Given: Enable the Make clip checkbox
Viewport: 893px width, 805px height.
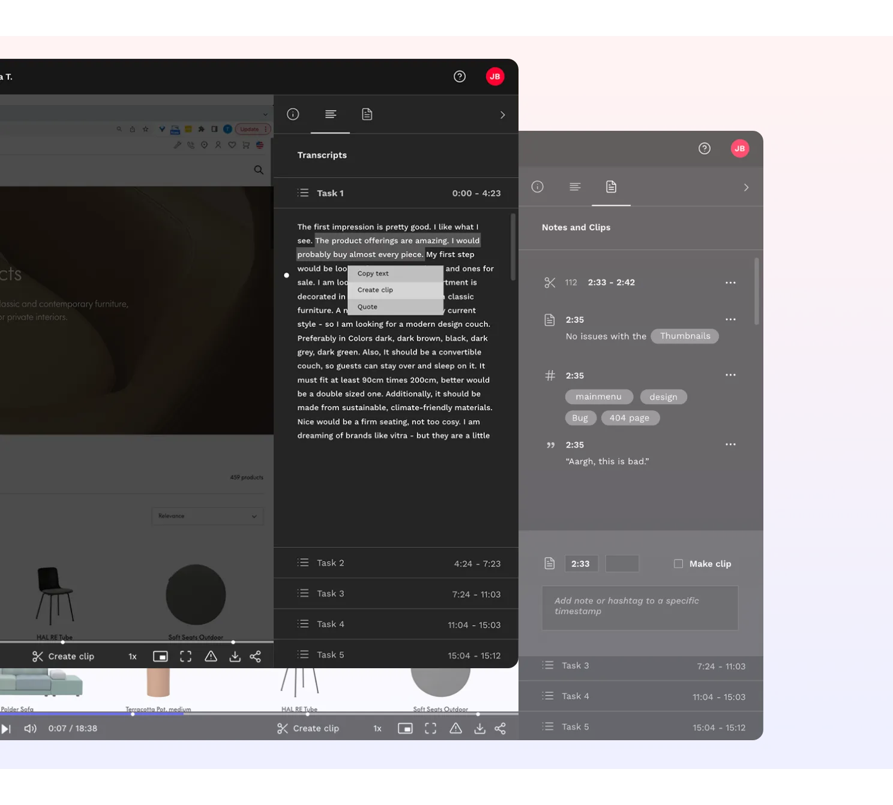Looking at the screenshot, I should (678, 563).
